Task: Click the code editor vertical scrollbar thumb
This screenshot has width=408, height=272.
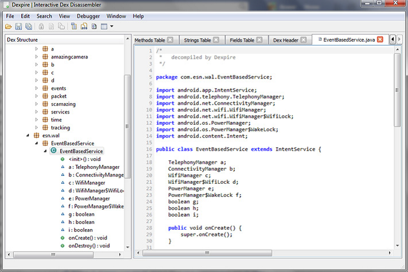Action: tap(397, 90)
